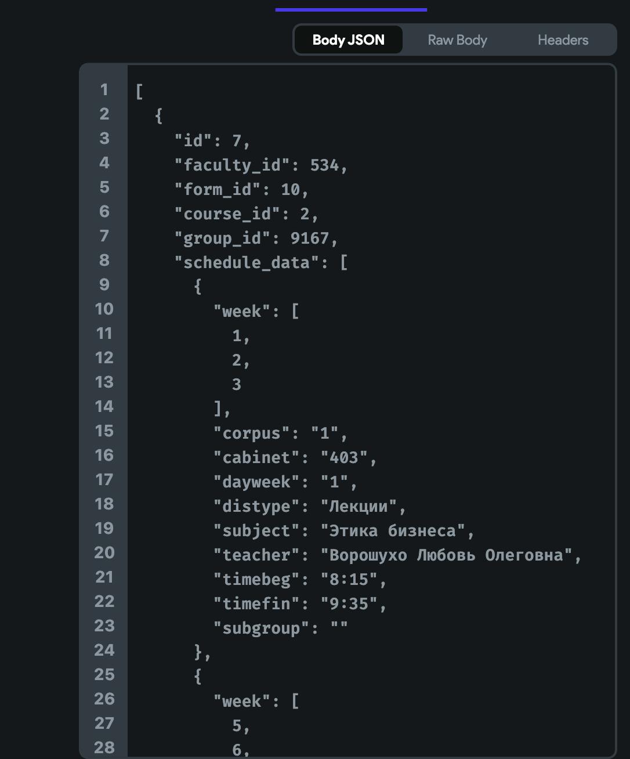This screenshot has height=759, width=630.
Task: Select line number 15 in the gutter
Action: point(104,431)
